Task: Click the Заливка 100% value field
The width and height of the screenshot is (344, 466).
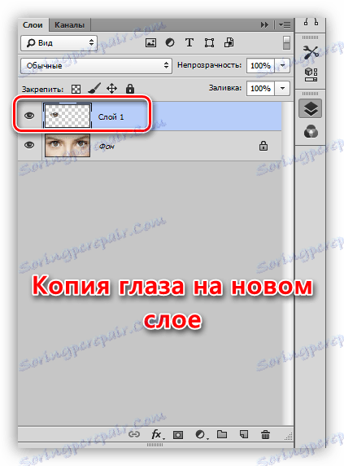Action: point(260,89)
